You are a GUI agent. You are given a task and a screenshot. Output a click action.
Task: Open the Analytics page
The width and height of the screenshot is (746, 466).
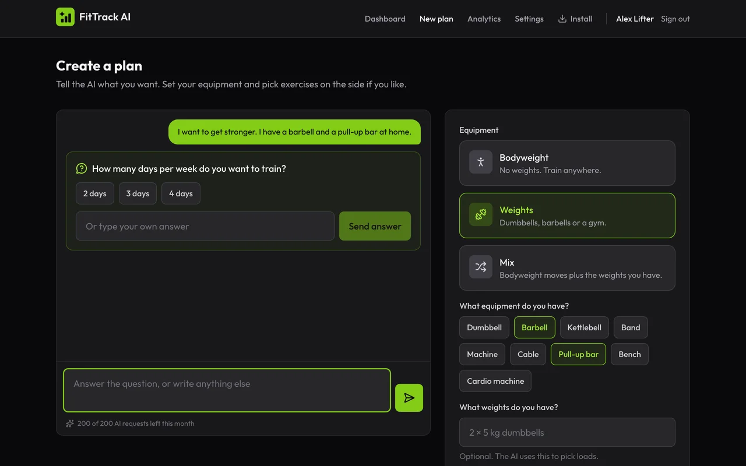(x=484, y=19)
